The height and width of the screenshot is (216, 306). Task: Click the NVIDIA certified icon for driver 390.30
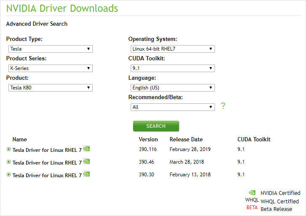(86, 174)
